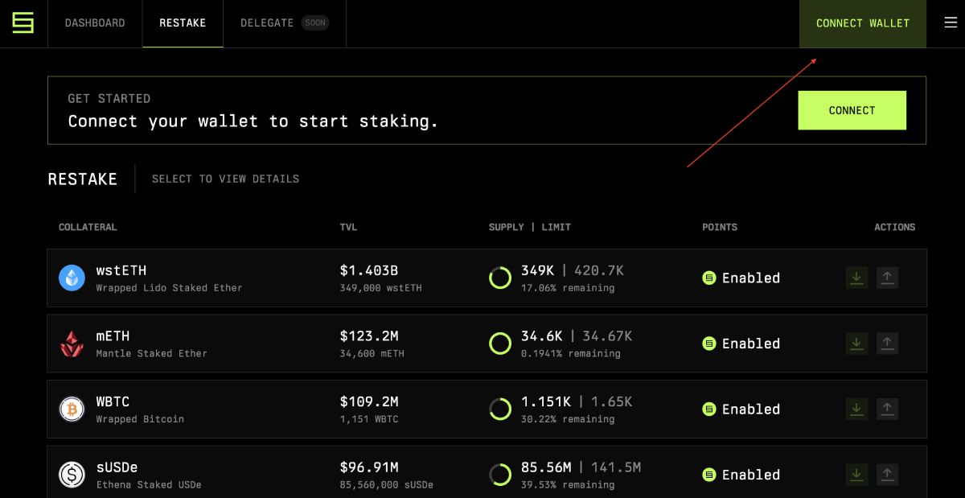Click the deposit arrow for wstETH
The image size is (965, 498).
click(856, 278)
